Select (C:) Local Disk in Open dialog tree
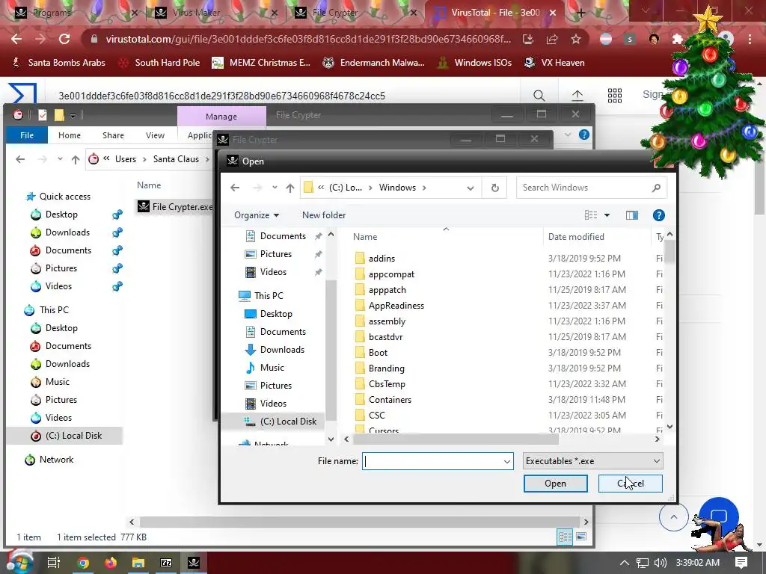Image resolution: width=766 pixels, height=574 pixels. coord(288,422)
